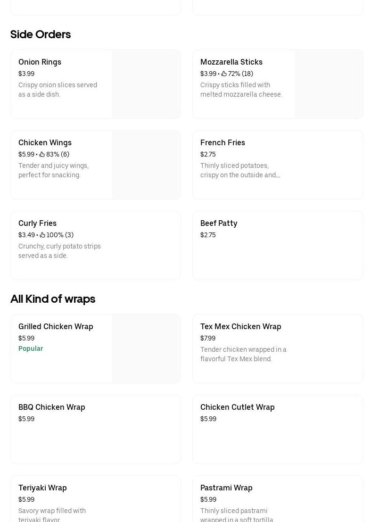
Task: Click the thumbs-up icon next to Chicken Wings rating
Action: click(42, 154)
